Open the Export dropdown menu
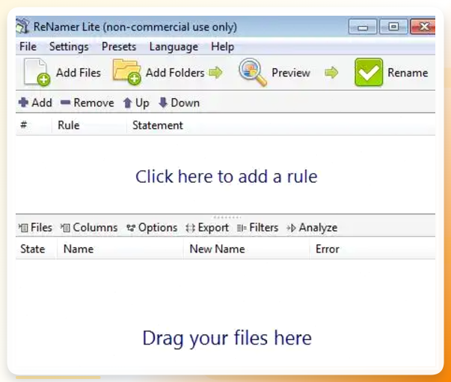Viewport: 451px width, 382px height. point(207,228)
